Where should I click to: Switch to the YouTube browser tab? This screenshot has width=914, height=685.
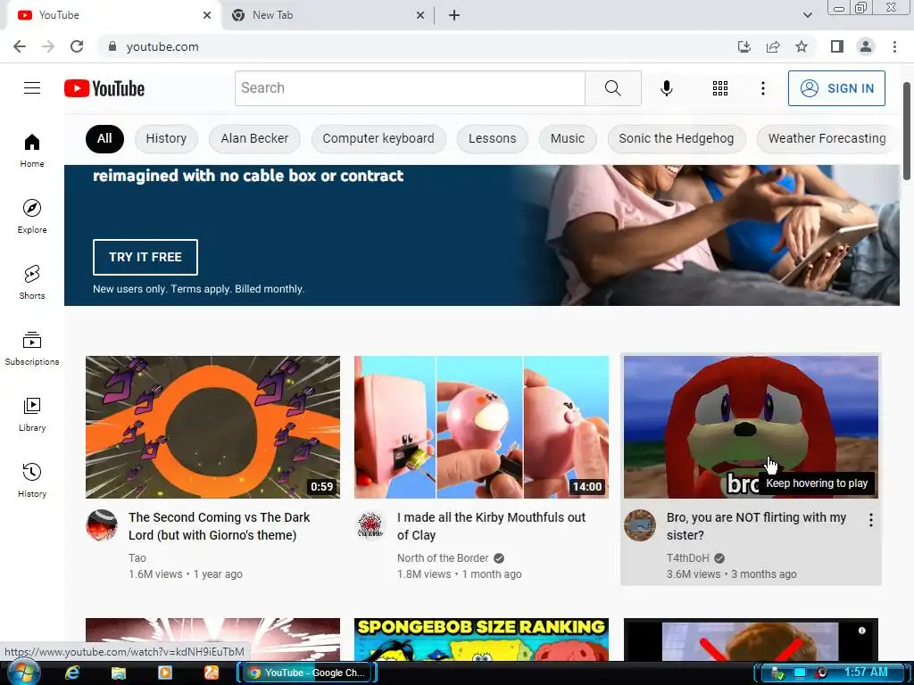113,15
